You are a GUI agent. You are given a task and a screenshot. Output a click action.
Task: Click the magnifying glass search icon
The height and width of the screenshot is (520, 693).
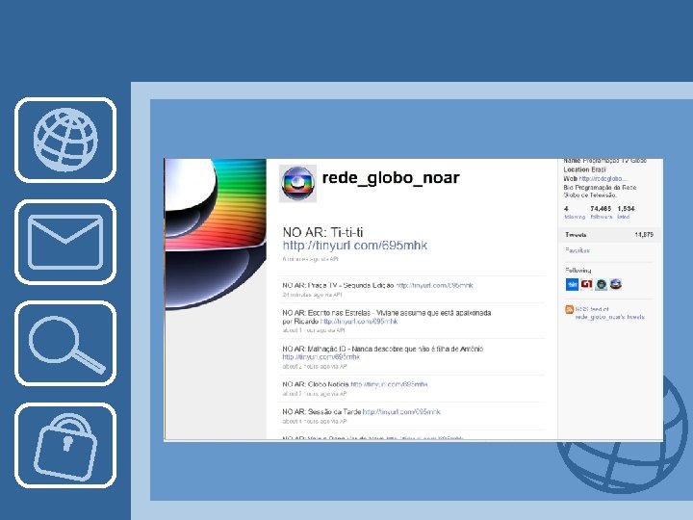pos(65,343)
